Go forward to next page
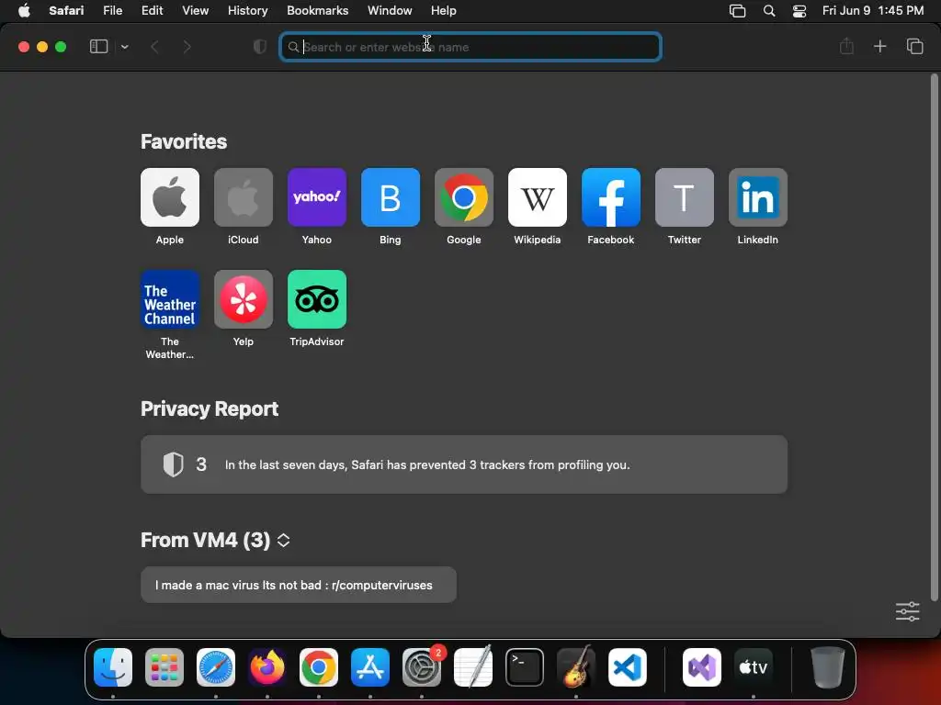This screenshot has height=705, width=941. (187, 47)
